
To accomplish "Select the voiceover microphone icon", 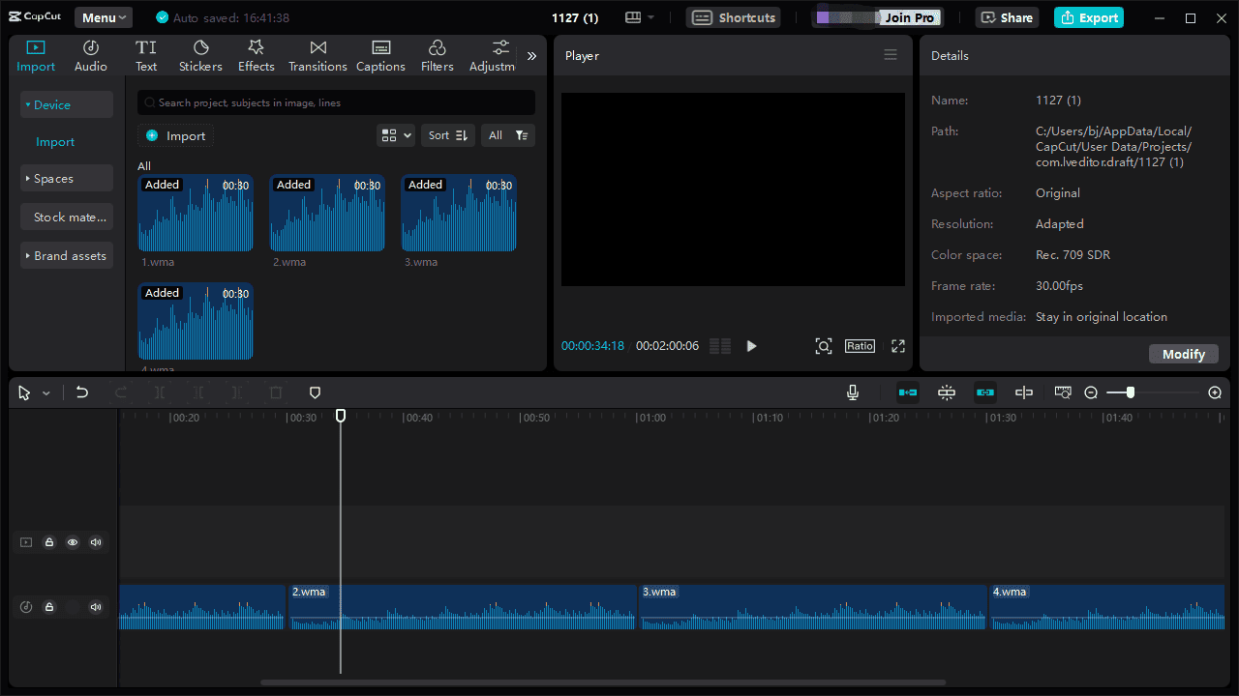I will [x=852, y=392].
